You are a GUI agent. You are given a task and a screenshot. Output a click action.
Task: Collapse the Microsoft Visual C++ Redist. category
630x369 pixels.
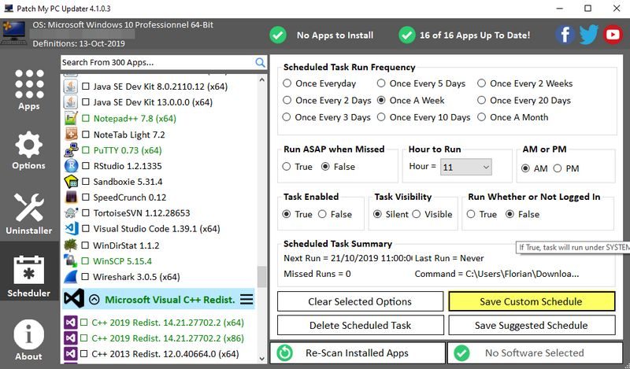pyautogui.click(x=94, y=299)
